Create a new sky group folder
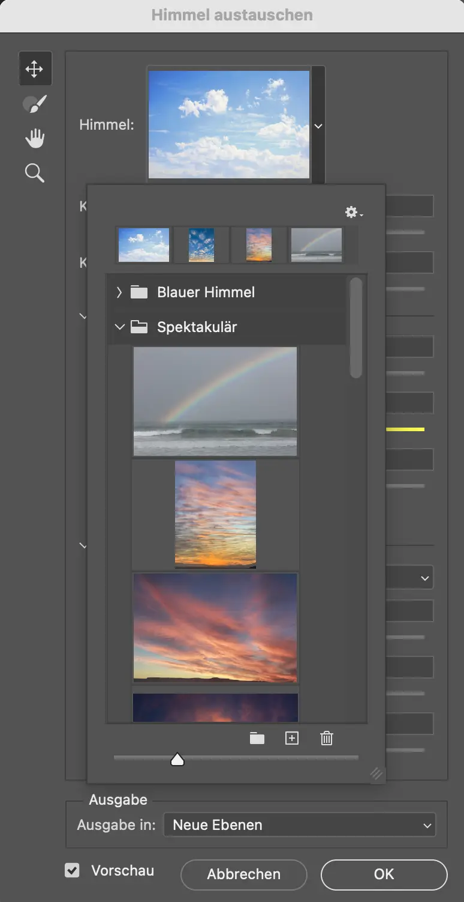 tap(257, 739)
